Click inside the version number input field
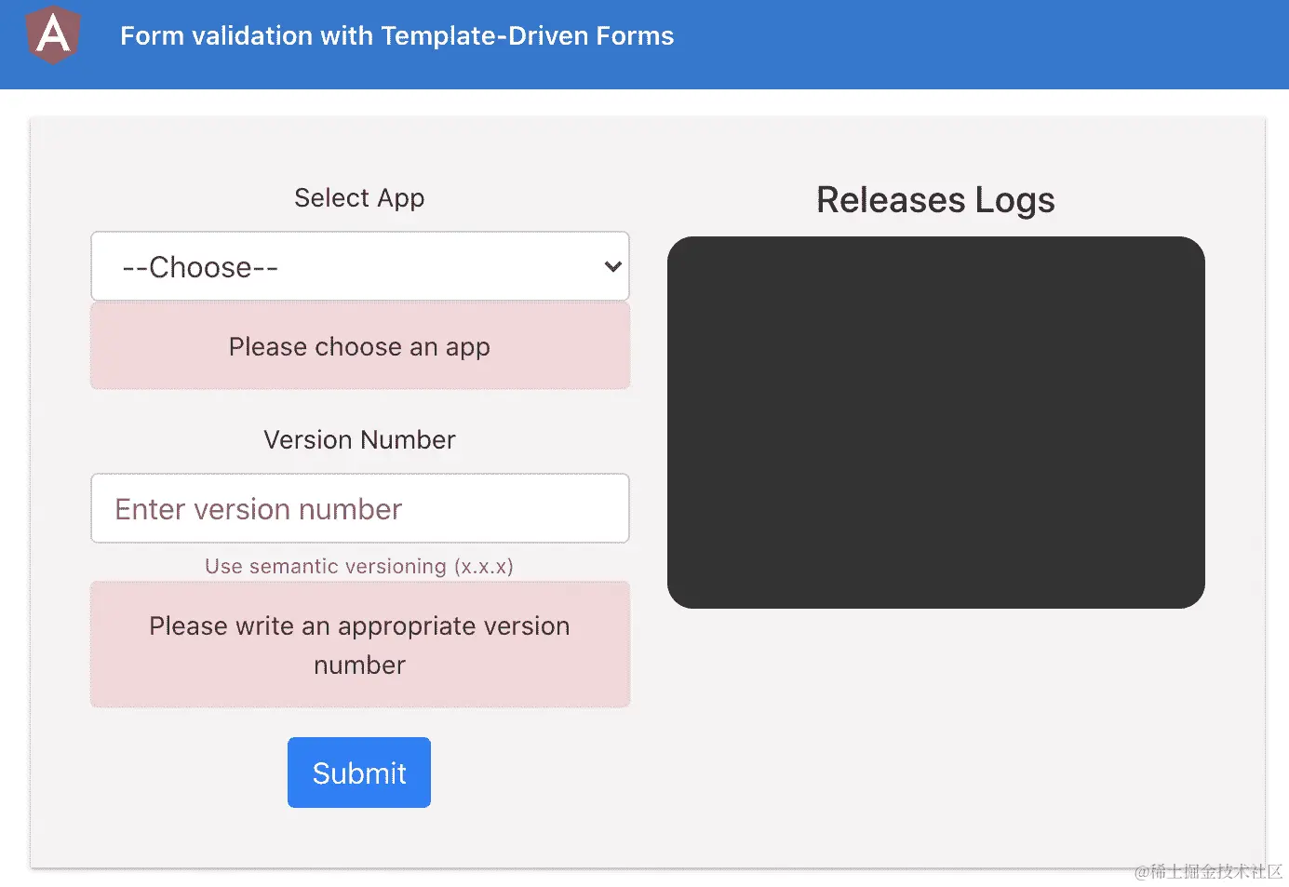1289x887 pixels. [360, 508]
